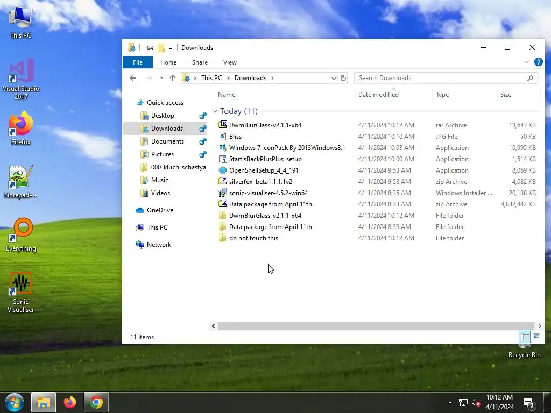Select the Recycle Bin desktop icon

(x=524, y=351)
